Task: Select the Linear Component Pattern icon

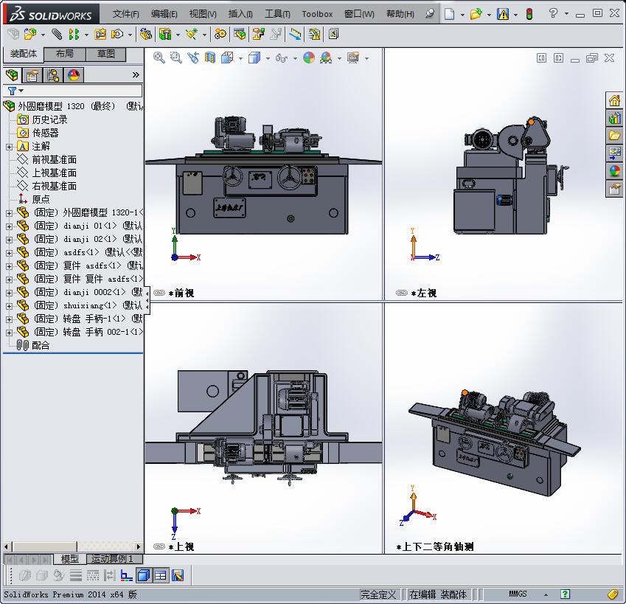Action: [74, 35]
